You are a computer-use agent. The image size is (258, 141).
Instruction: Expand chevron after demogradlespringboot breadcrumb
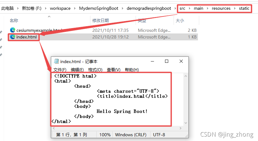[x=175, y=9]
